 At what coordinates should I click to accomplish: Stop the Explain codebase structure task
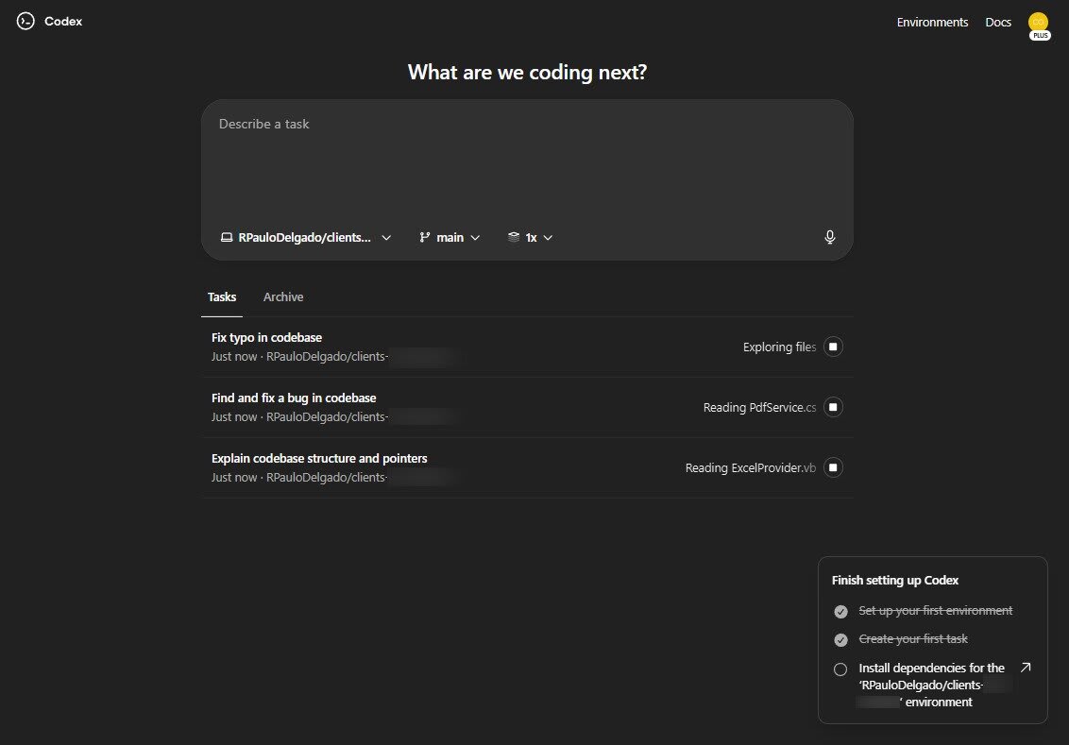tap(833, 467)
